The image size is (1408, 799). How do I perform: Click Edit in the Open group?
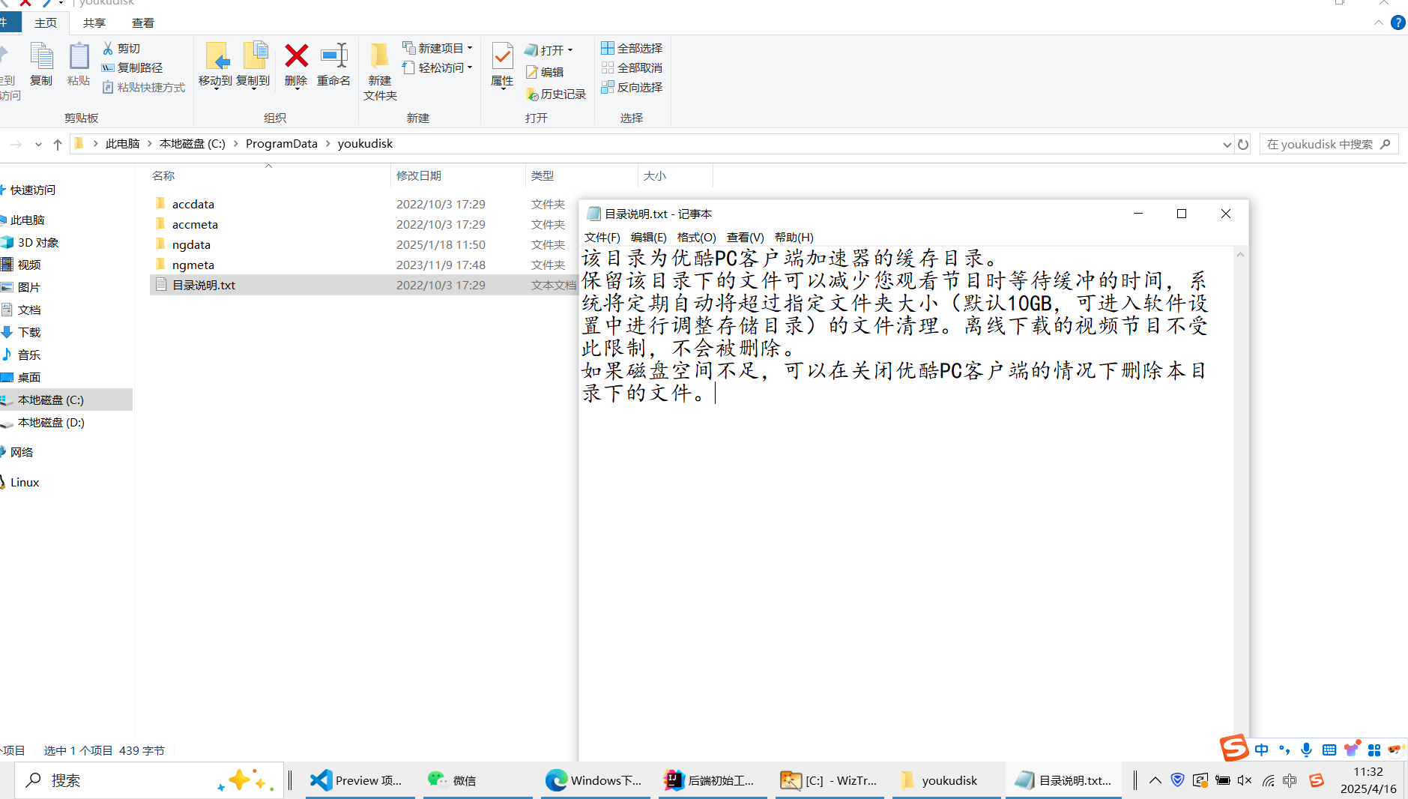(x=545, y=72)
